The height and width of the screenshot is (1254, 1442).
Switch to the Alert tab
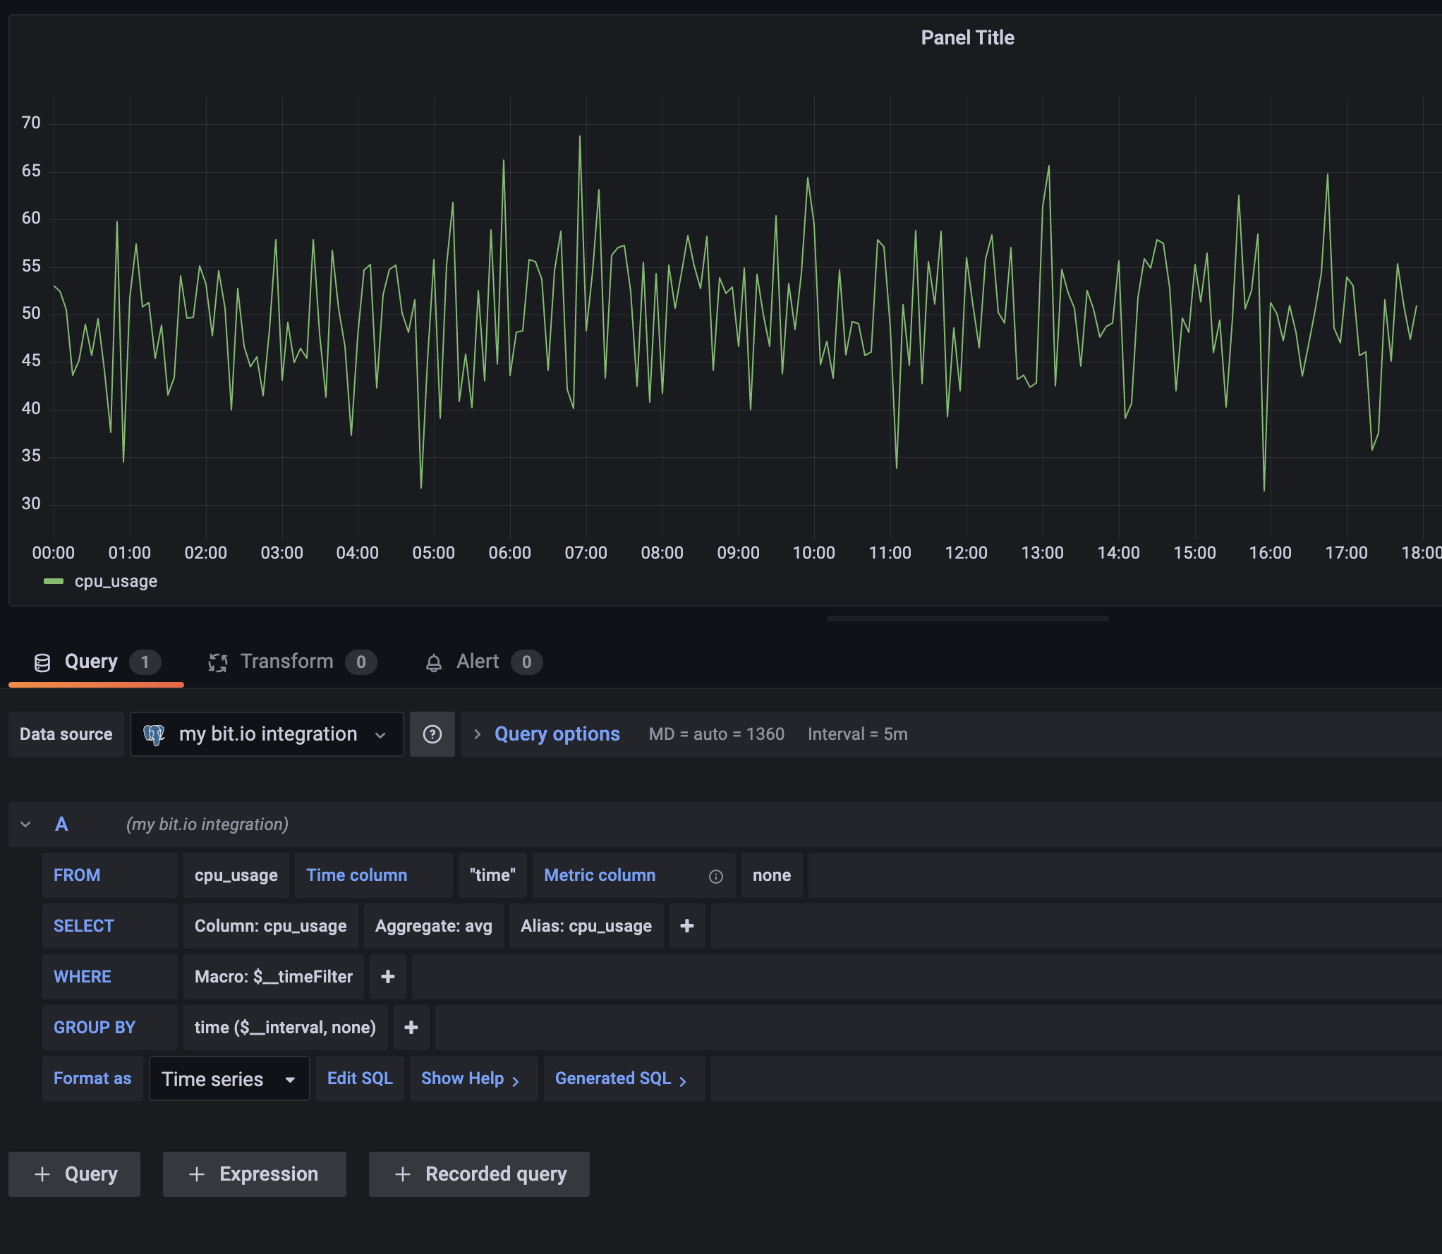click(x=478, y=662)
